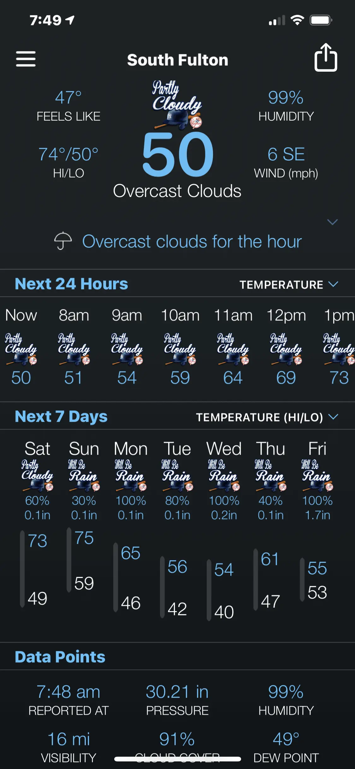Tap Thursday's 61/47 temperature range bar
The image size is (355, 769).
(x=256, y=580)
